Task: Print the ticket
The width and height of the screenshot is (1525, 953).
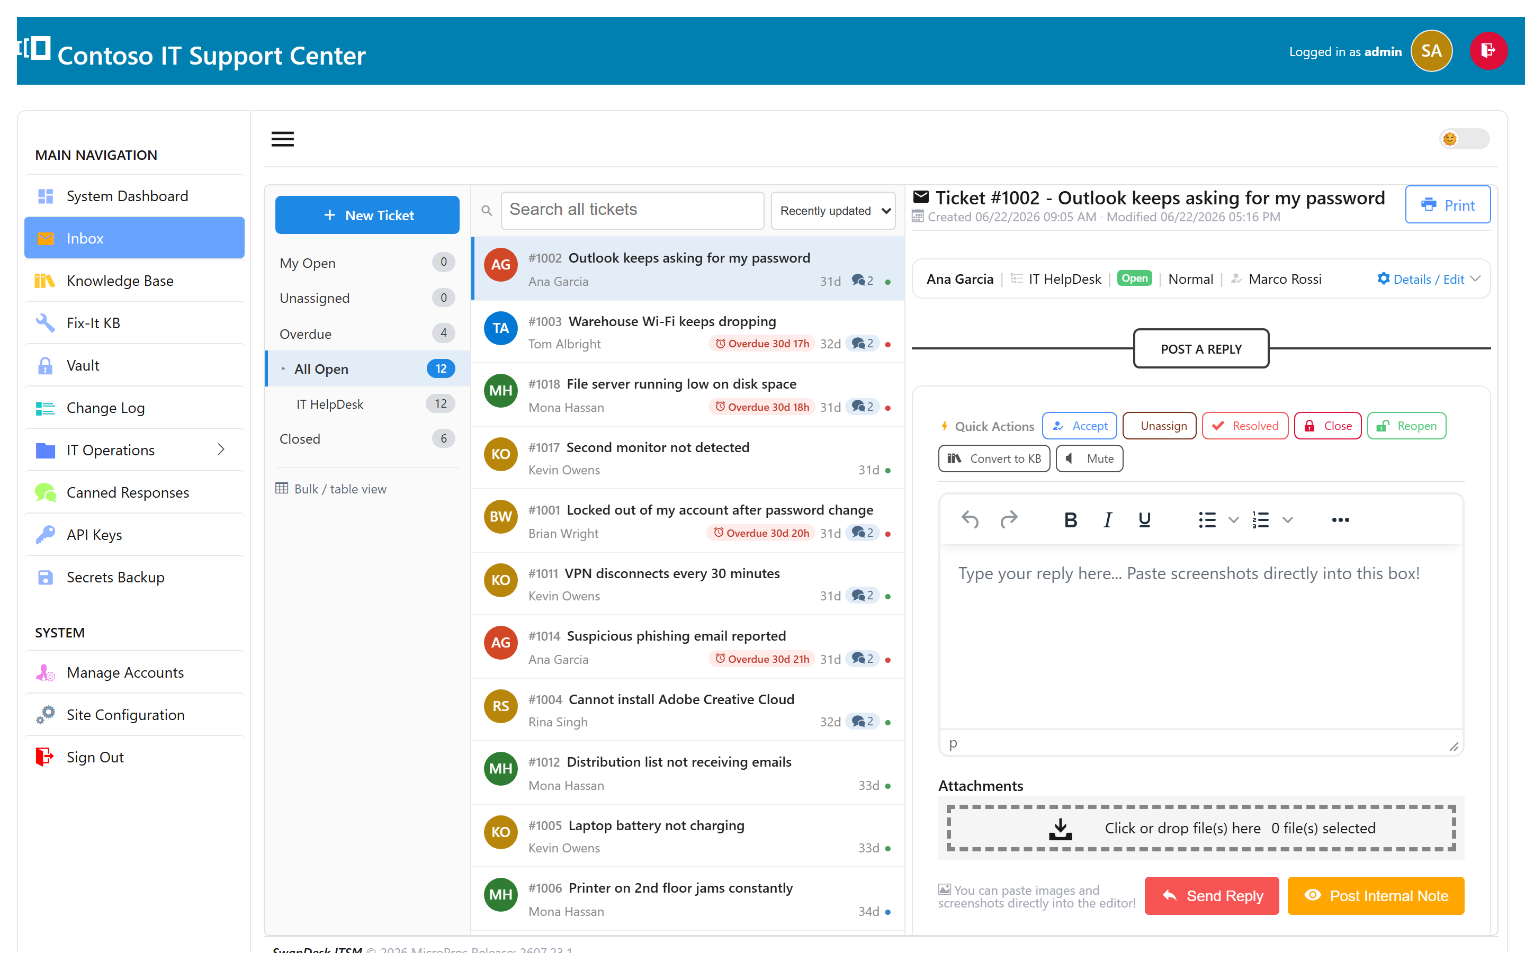Action: (x=1448, y=205)
